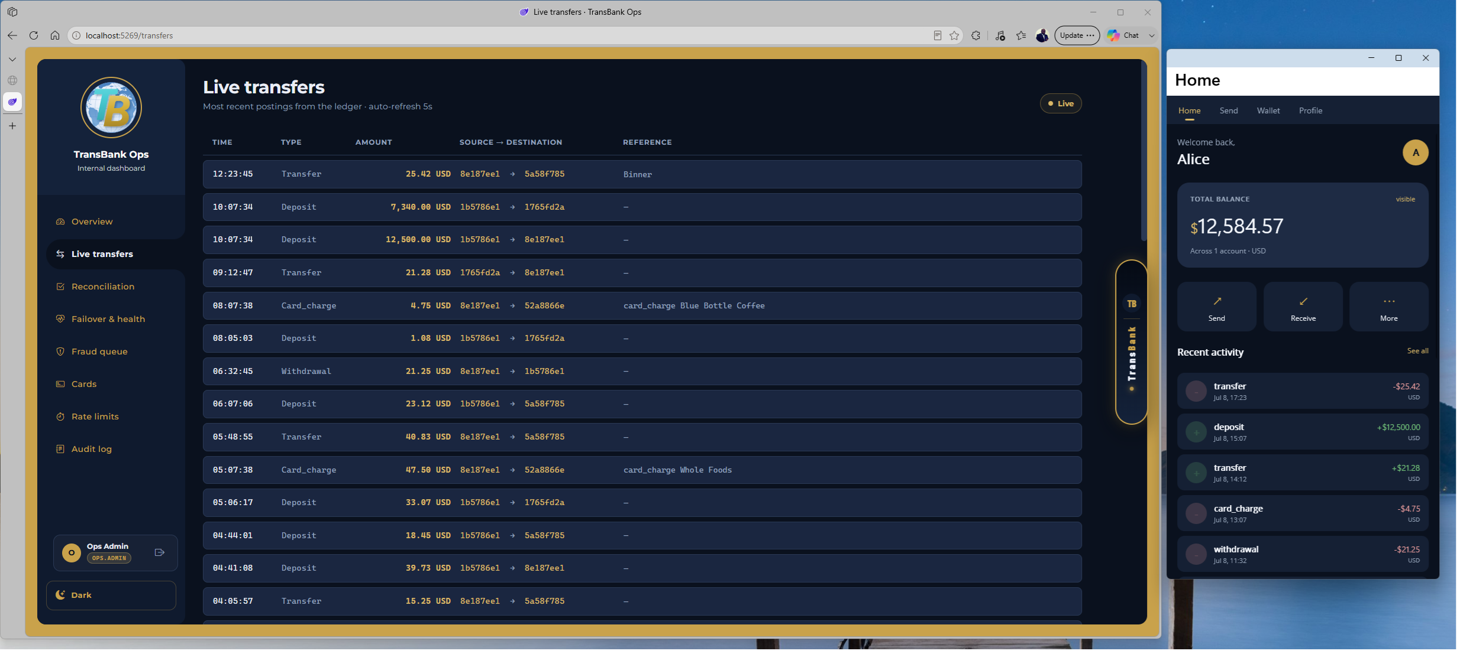Switch to Home tab in the Home window

click(1189, 110)
